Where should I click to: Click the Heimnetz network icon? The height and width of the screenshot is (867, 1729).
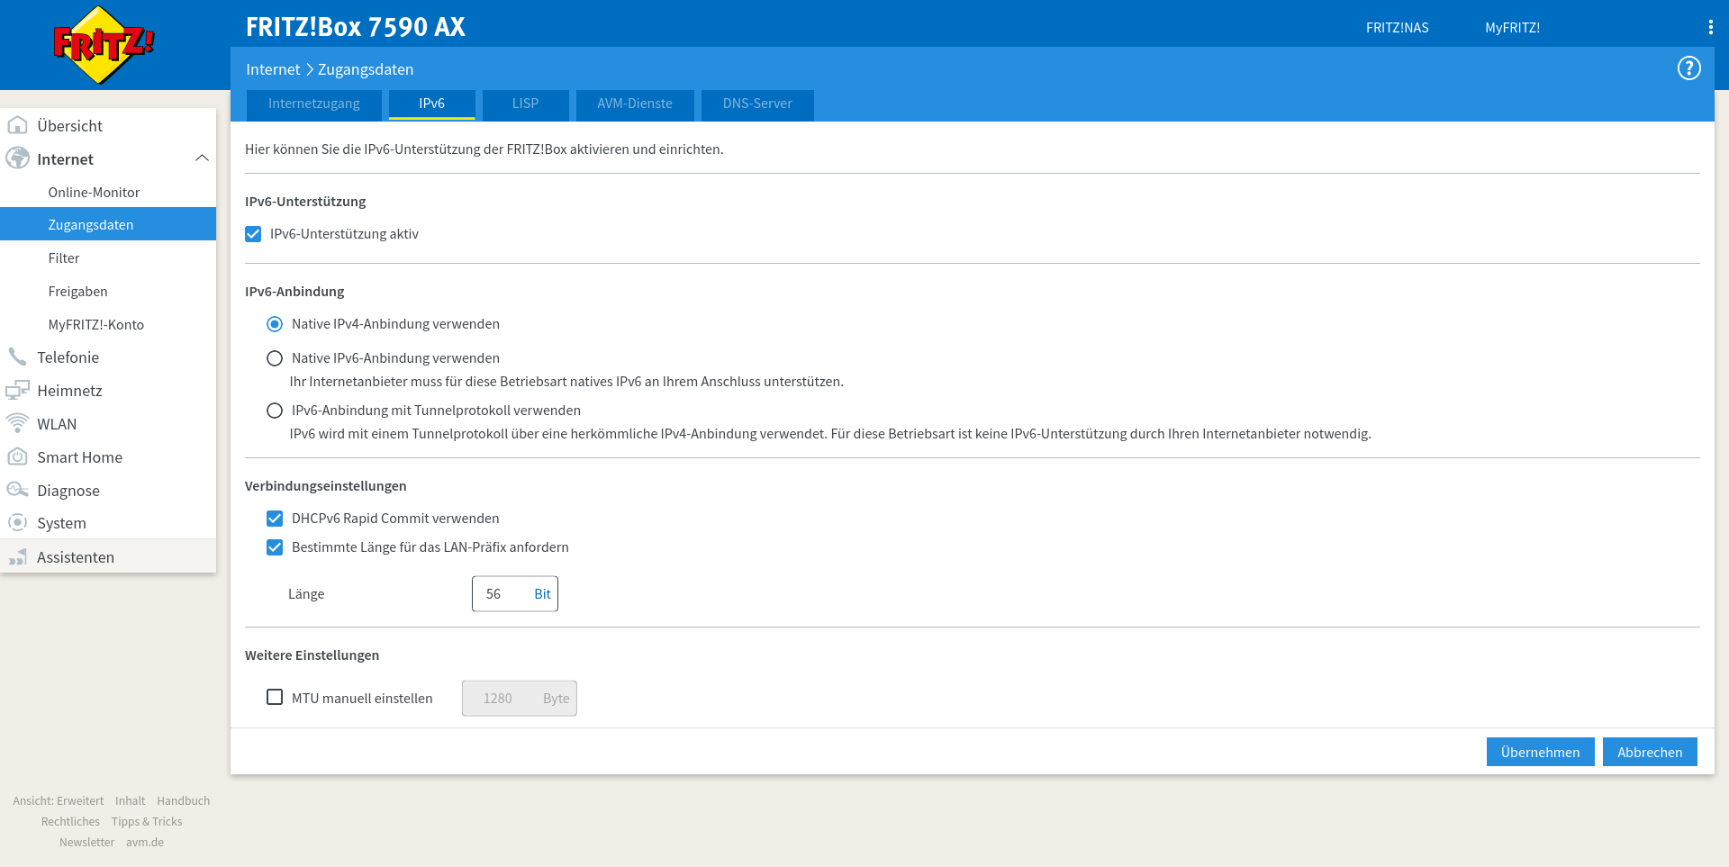click(17, 390)
